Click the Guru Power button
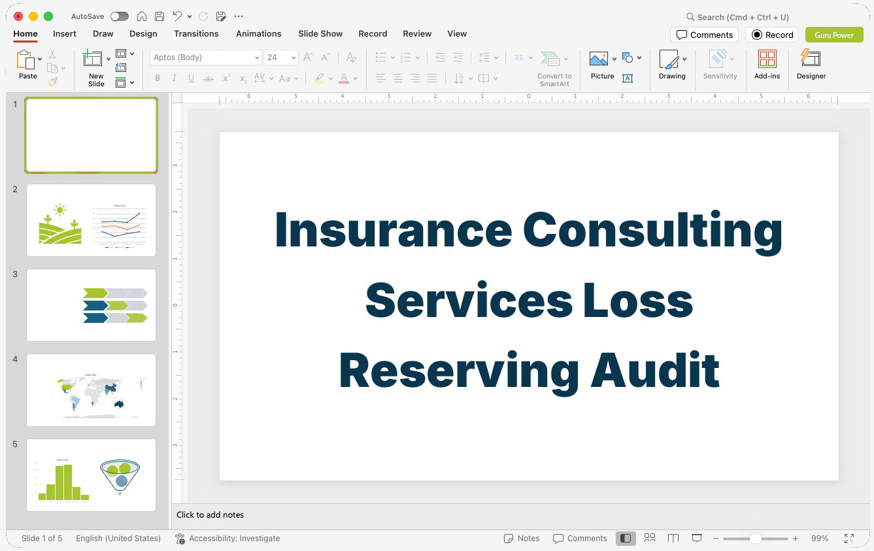The width and height of the screenshot is (874, 551). pos(834,35)
